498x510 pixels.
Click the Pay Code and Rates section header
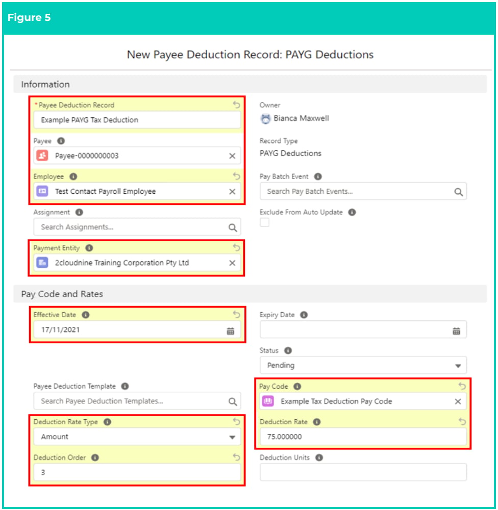tap(250, 294)
